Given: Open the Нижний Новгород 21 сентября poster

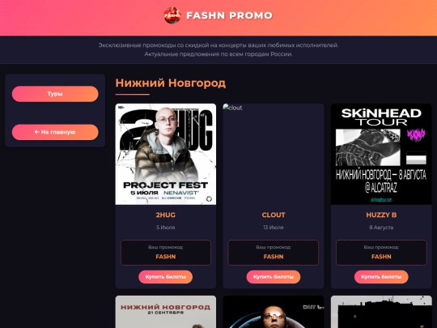Looking at the screenshot, I should [x=166, y=312].
